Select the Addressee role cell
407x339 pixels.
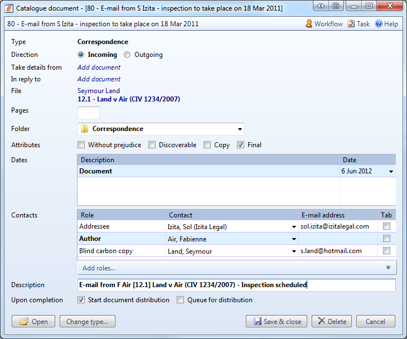[122, 226]
